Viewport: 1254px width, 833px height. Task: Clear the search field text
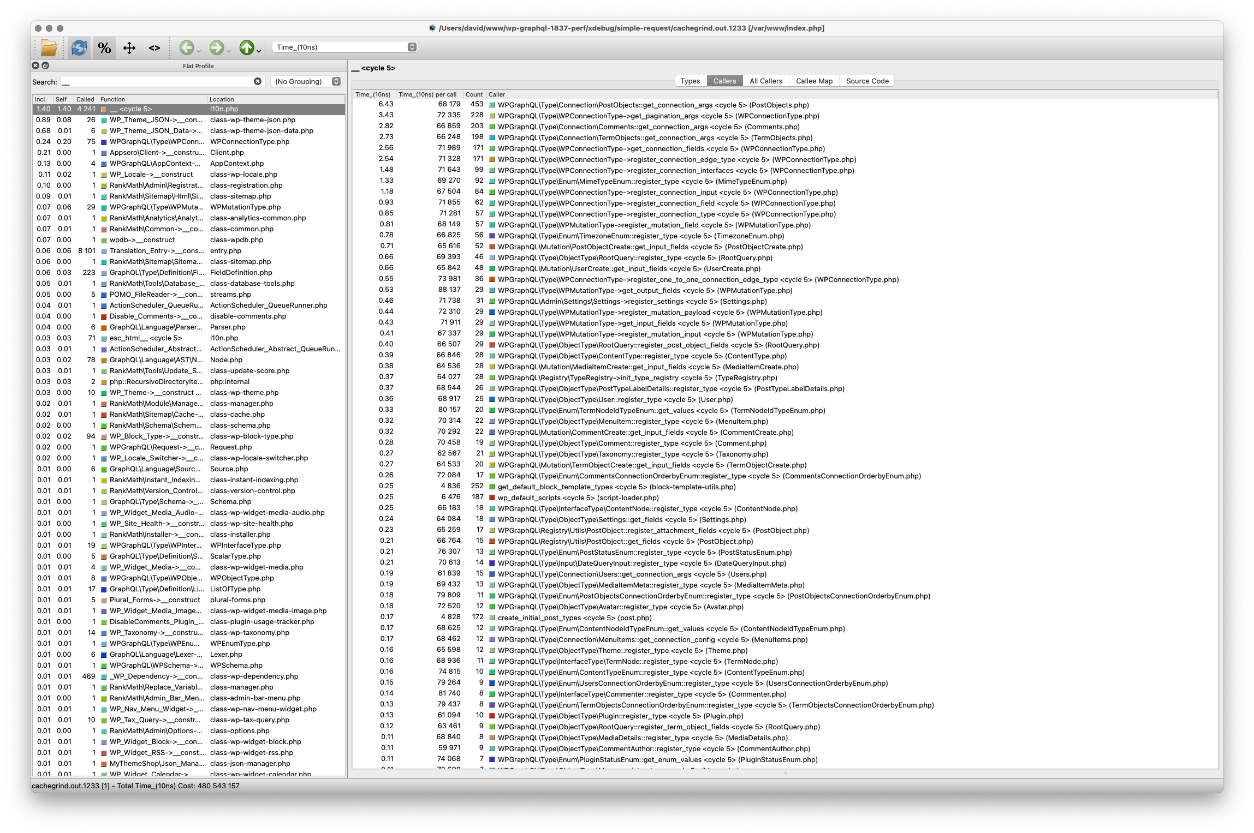point(258,81)
